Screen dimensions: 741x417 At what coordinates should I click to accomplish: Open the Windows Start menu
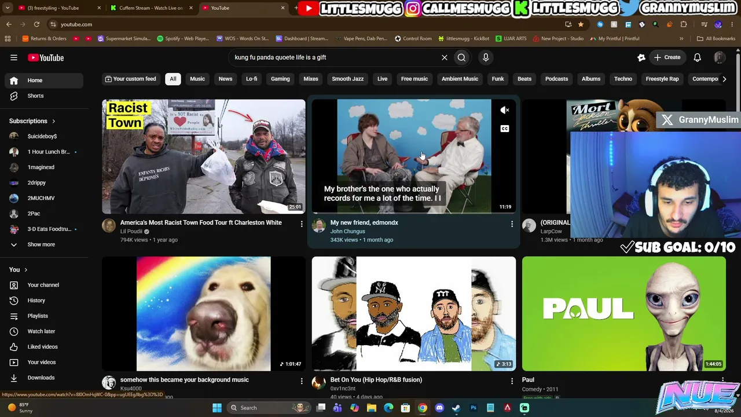[217, 408]
